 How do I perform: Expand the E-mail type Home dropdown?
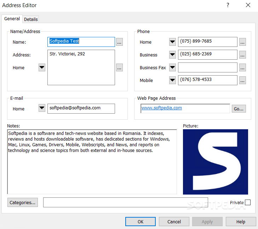coord(42,108)
